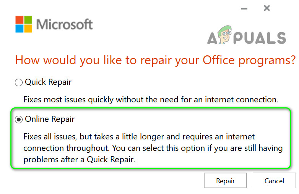Click the Microsoft wordmark text

coord(65,24)
